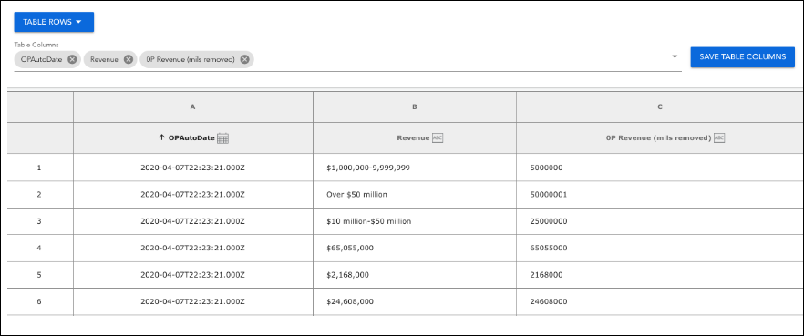Click the ABC icon next to 0P Revenue header
804x336 pixels.
pos(719,137)
